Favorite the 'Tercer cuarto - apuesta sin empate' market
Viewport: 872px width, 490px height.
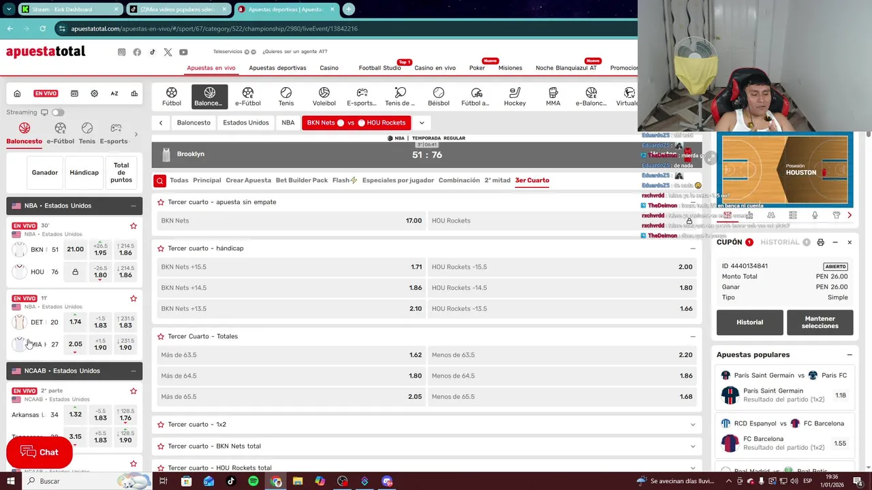[161, 202]
